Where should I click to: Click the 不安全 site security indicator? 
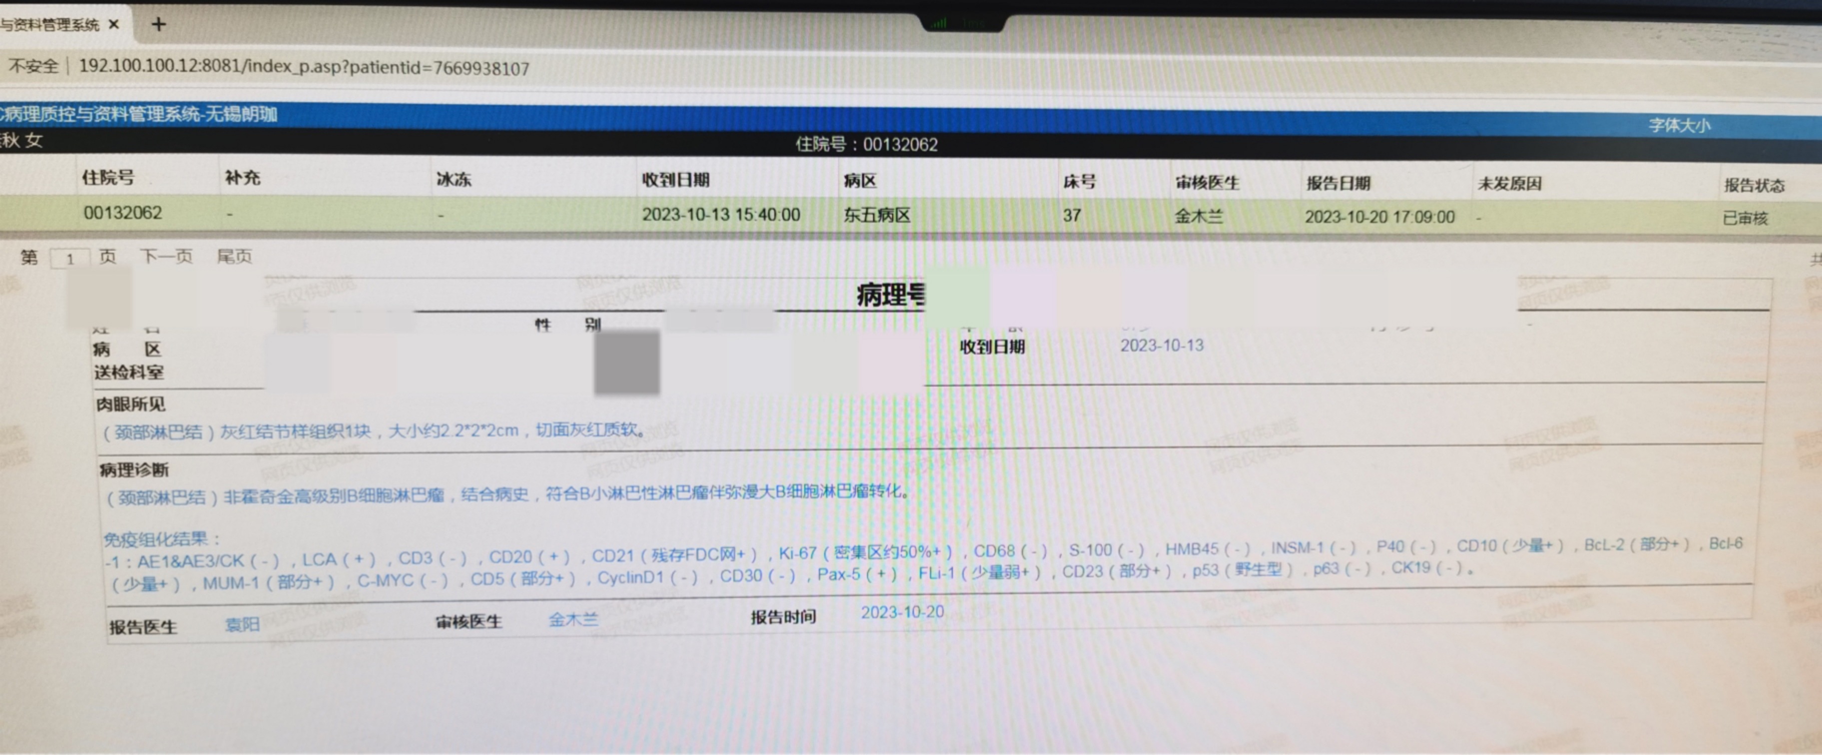pyautogui.click(x=33, y=66)
